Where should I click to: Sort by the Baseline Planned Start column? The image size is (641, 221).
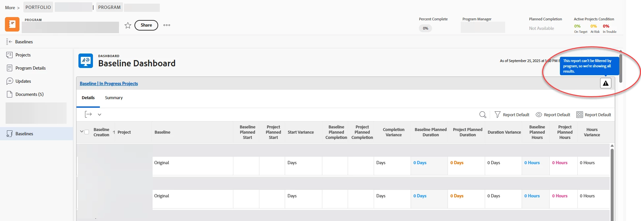(248, 132)
